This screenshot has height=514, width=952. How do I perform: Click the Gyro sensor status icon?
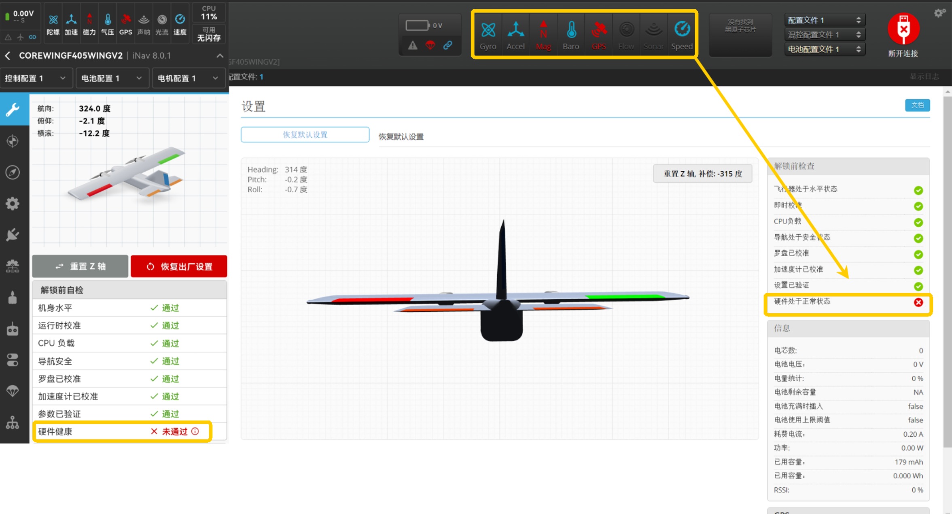point(488,35)
